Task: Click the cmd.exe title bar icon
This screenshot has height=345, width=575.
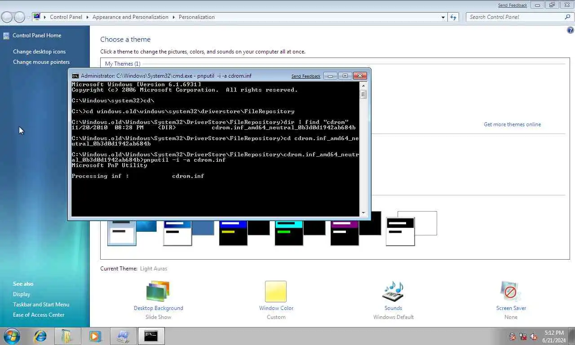Action: pyautogui.click(x=75, y=76)
